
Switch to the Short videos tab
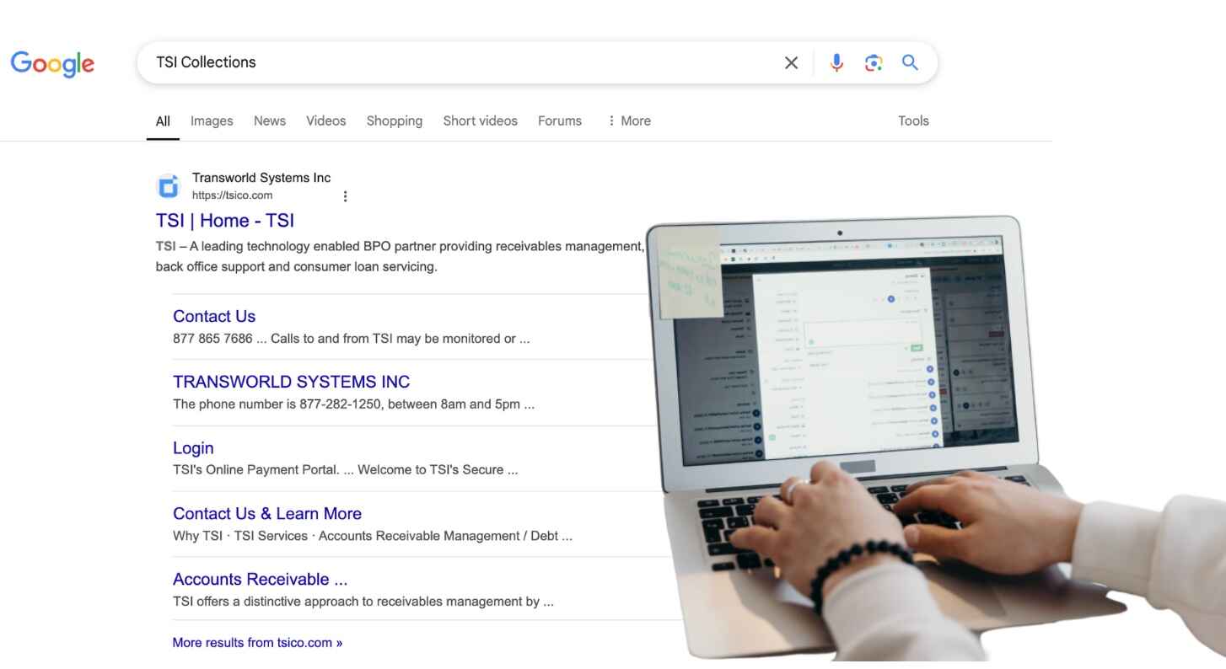pos(481,121)
